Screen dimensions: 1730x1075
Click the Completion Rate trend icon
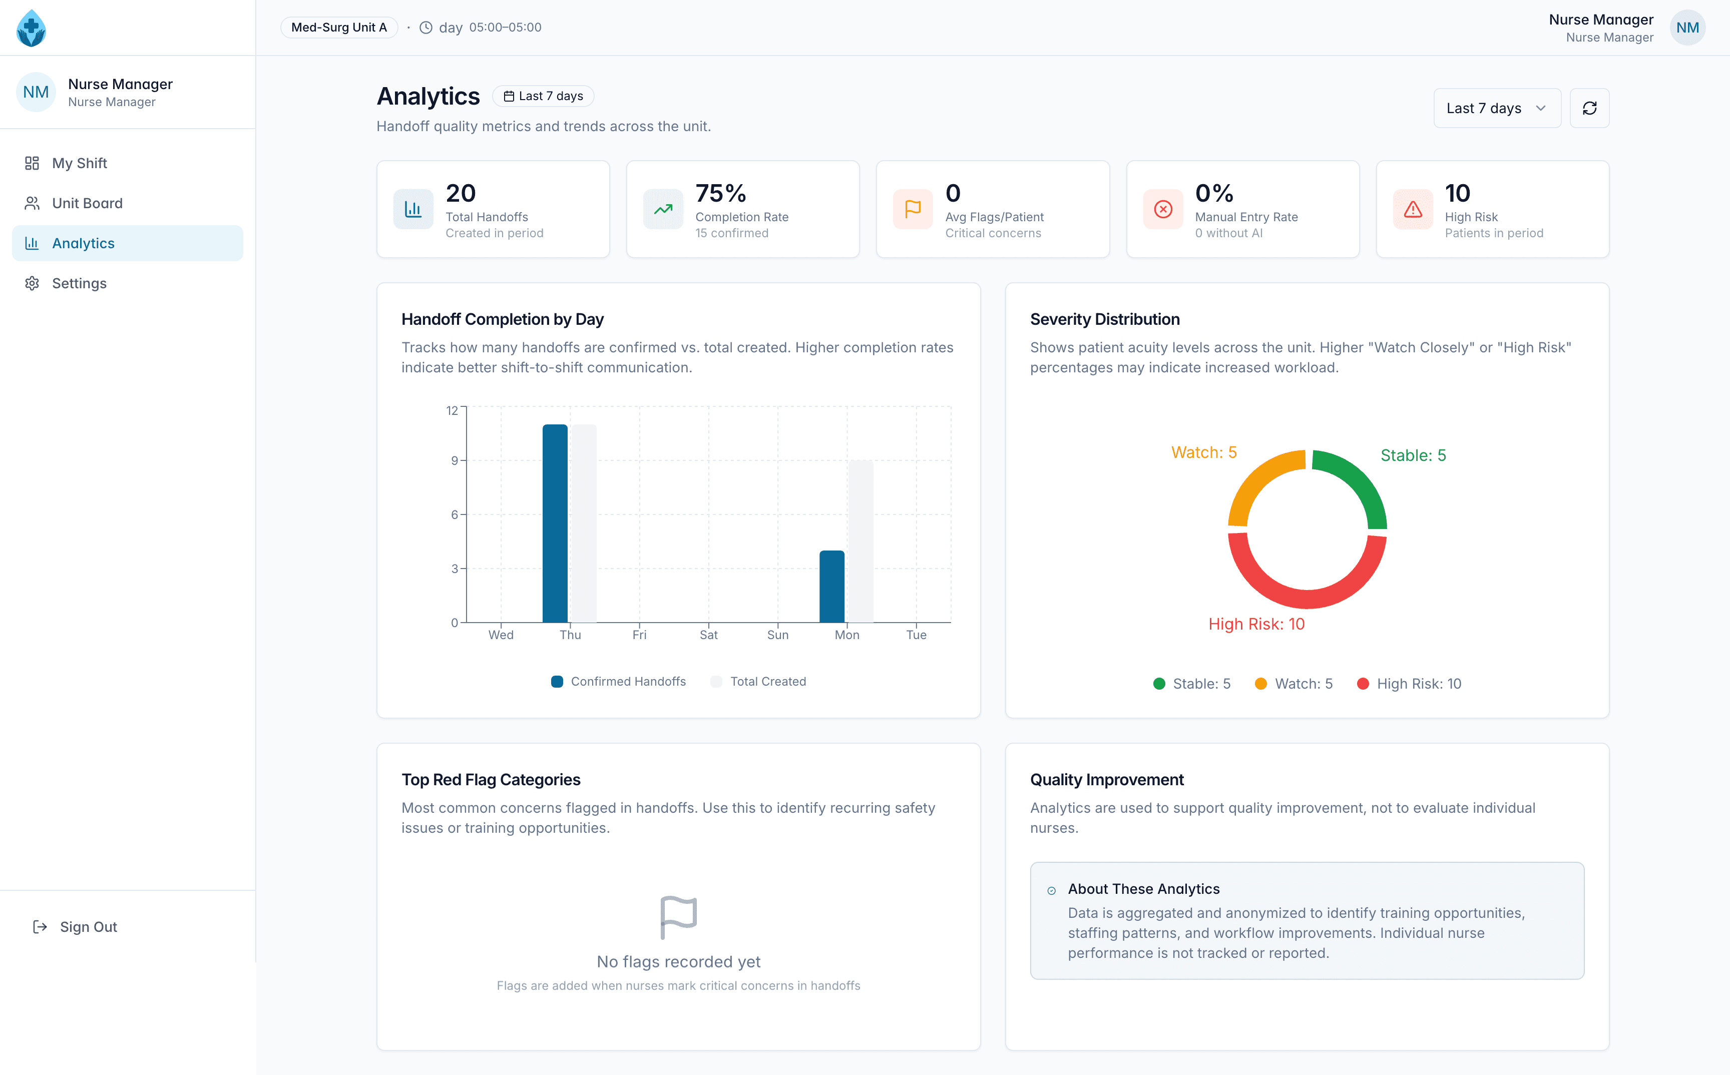663,209
